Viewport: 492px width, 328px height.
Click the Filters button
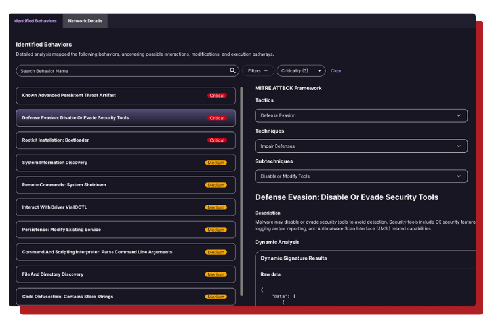pos(258,71)
